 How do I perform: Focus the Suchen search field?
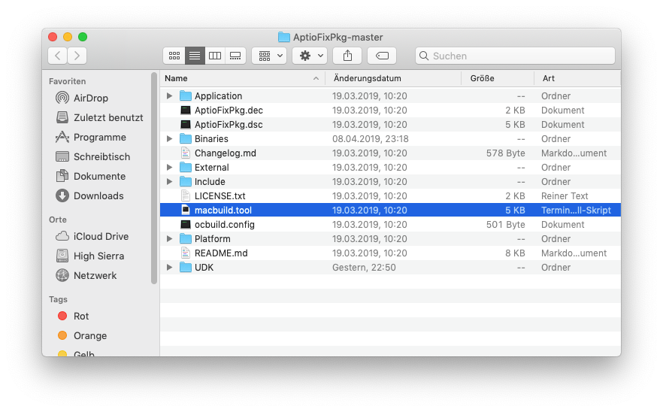click(x=515, y=56)
